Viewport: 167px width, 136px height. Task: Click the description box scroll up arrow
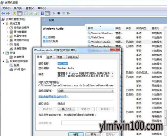[112, 74]
